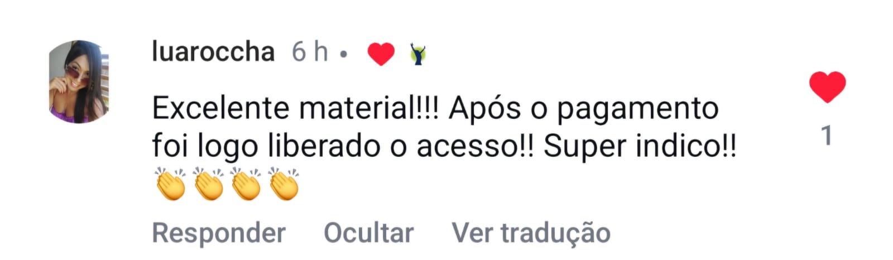Click the fourth clapping hands emoji
Viewport: 893px width, 260px height.
284,184
